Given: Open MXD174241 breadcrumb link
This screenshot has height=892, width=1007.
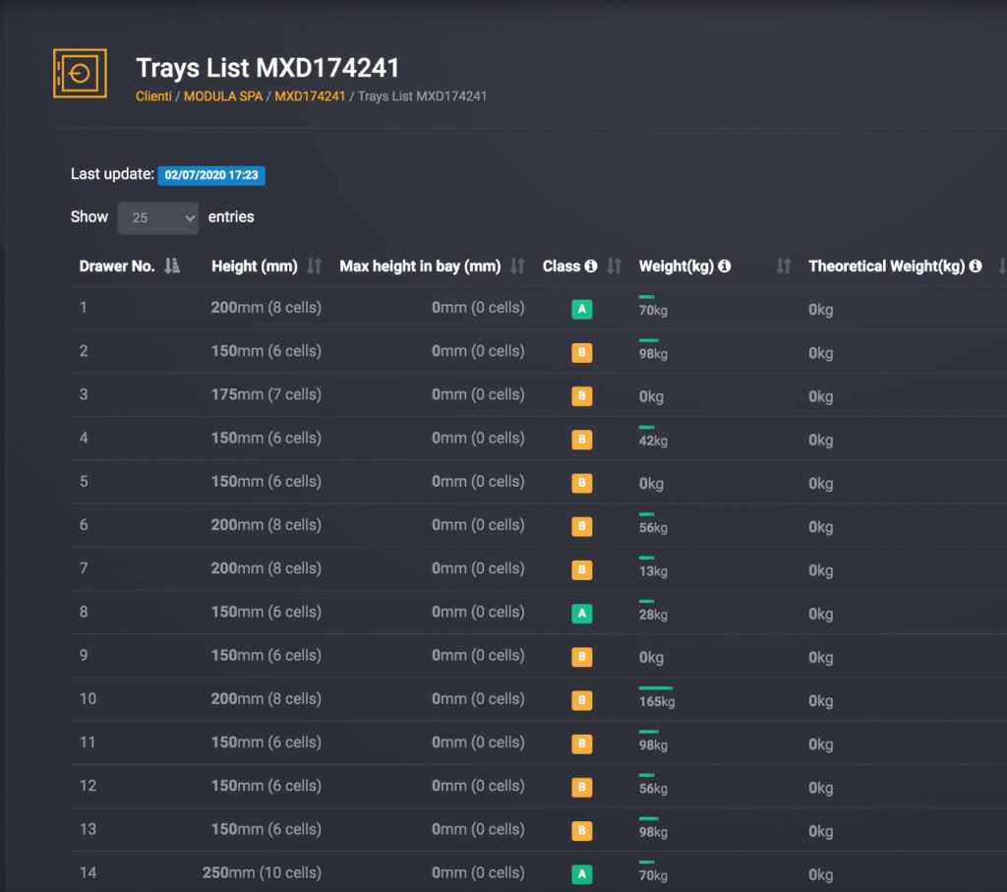Looking at the screenshot, I should (310, 96).
